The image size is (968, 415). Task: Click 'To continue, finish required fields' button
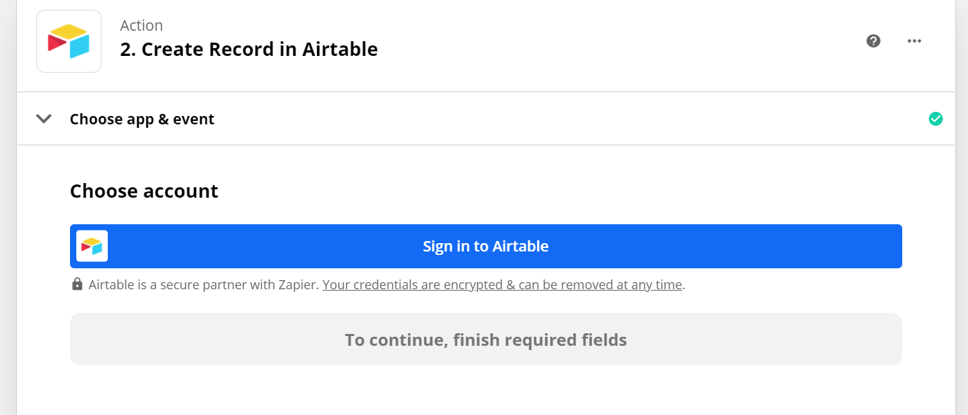click(486, 340)
